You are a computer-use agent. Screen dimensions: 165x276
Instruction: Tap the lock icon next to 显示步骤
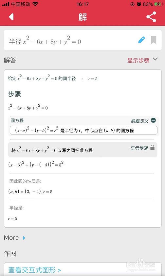[152, 147]
